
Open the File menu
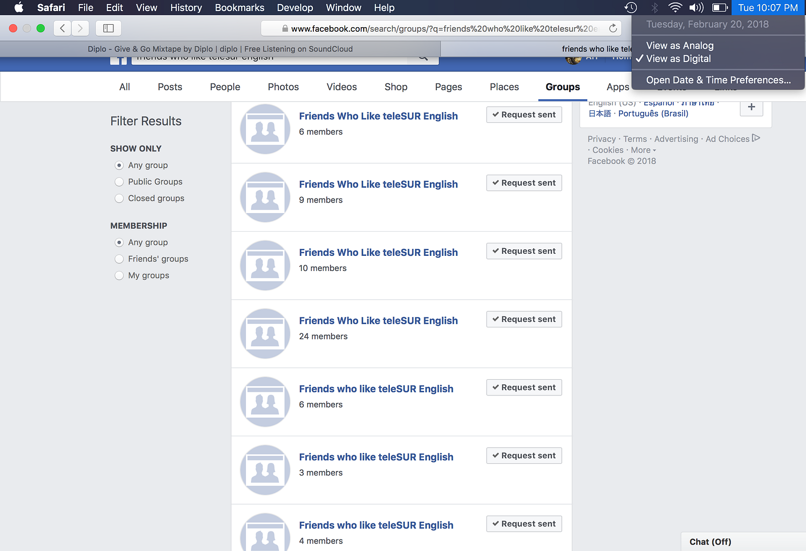(x=86, y=8)
